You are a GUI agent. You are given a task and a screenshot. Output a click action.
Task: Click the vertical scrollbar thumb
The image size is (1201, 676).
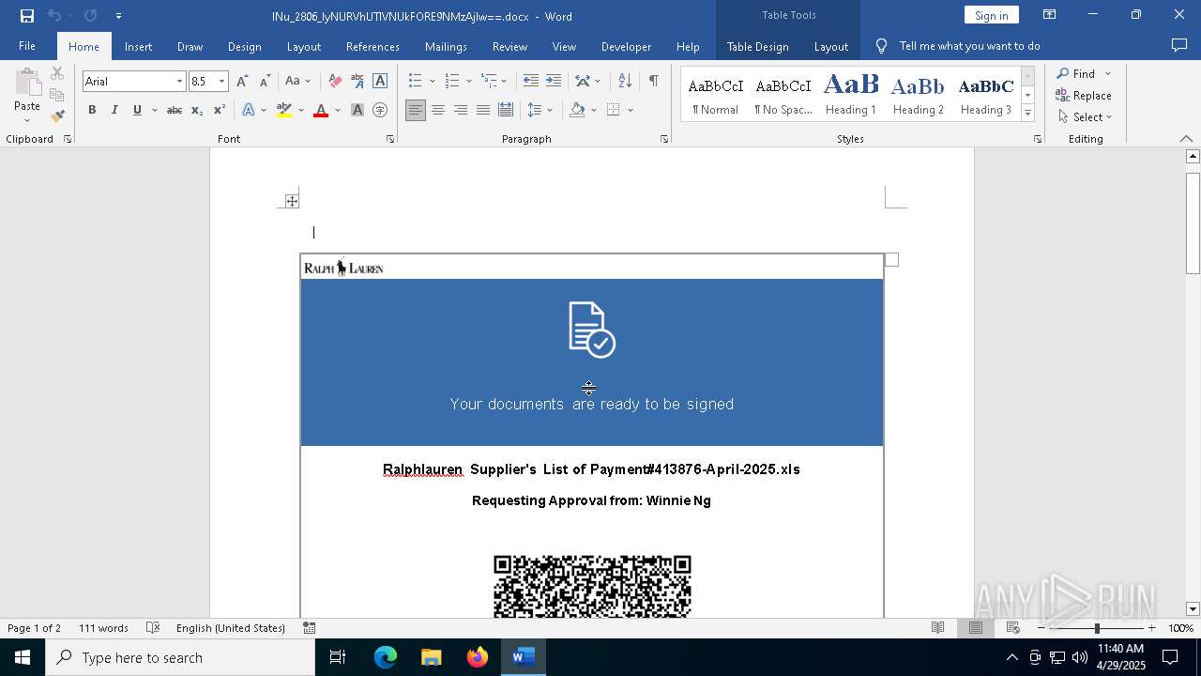pos(1193,223)
